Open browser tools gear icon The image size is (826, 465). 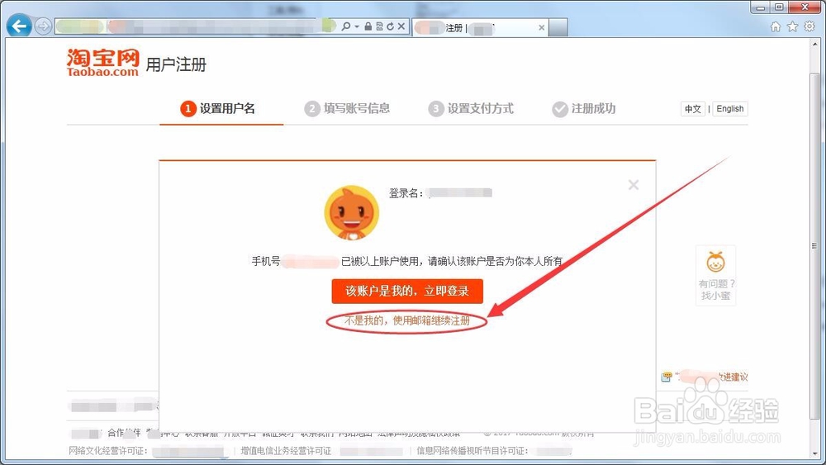(x=809, y=26)
